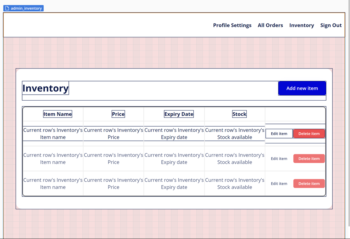Select third row's Stock available cell

pos(235,184)
